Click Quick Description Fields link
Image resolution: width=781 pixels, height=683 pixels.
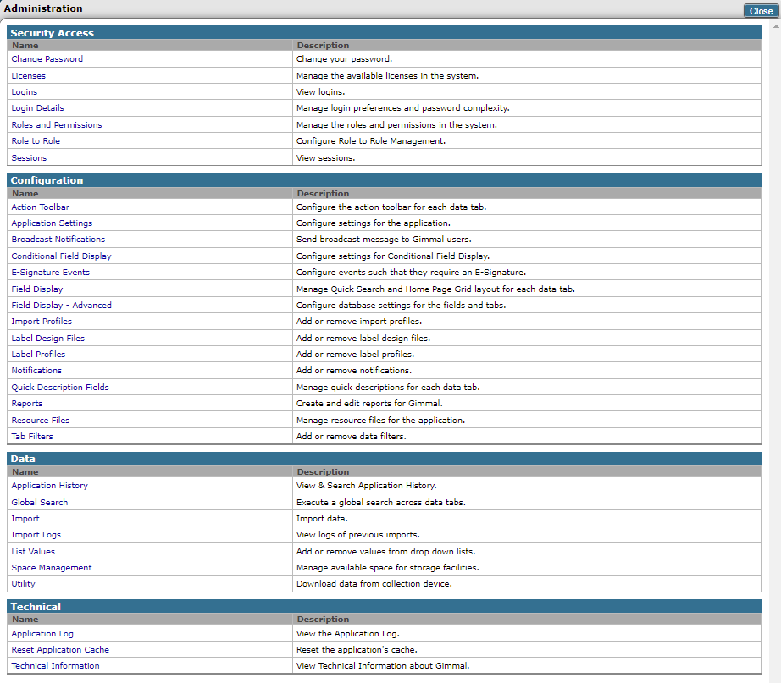pos(59,388)
